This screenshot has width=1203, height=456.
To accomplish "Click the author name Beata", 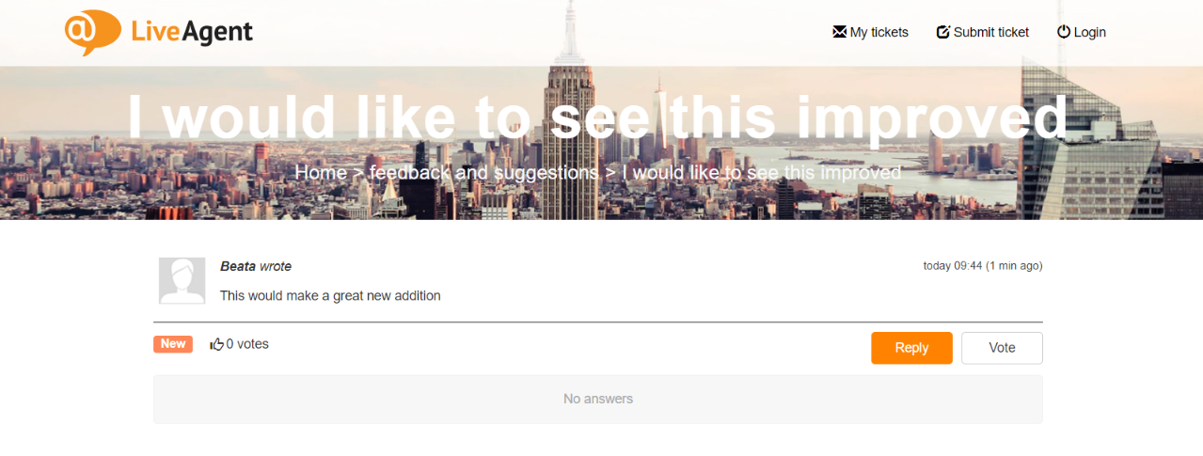I will (x=238, y=266).
